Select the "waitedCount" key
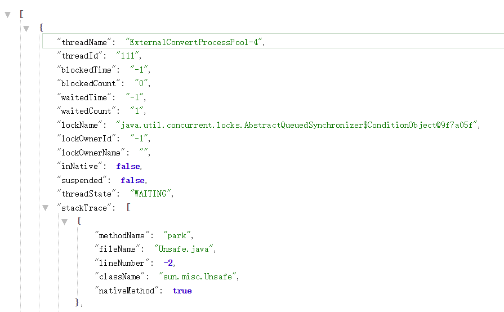This screenshot has width=504, height=312. (x=87, y=111)
